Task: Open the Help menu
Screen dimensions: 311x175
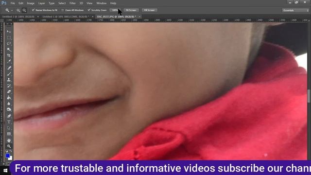Action: pyautogui.click(x=113, y=3)
